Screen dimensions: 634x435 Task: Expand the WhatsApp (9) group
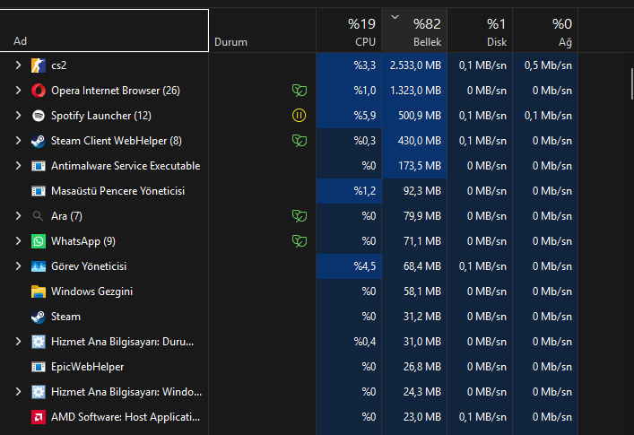[18, 241]
